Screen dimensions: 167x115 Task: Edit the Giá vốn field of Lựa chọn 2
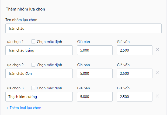[135, 73]
